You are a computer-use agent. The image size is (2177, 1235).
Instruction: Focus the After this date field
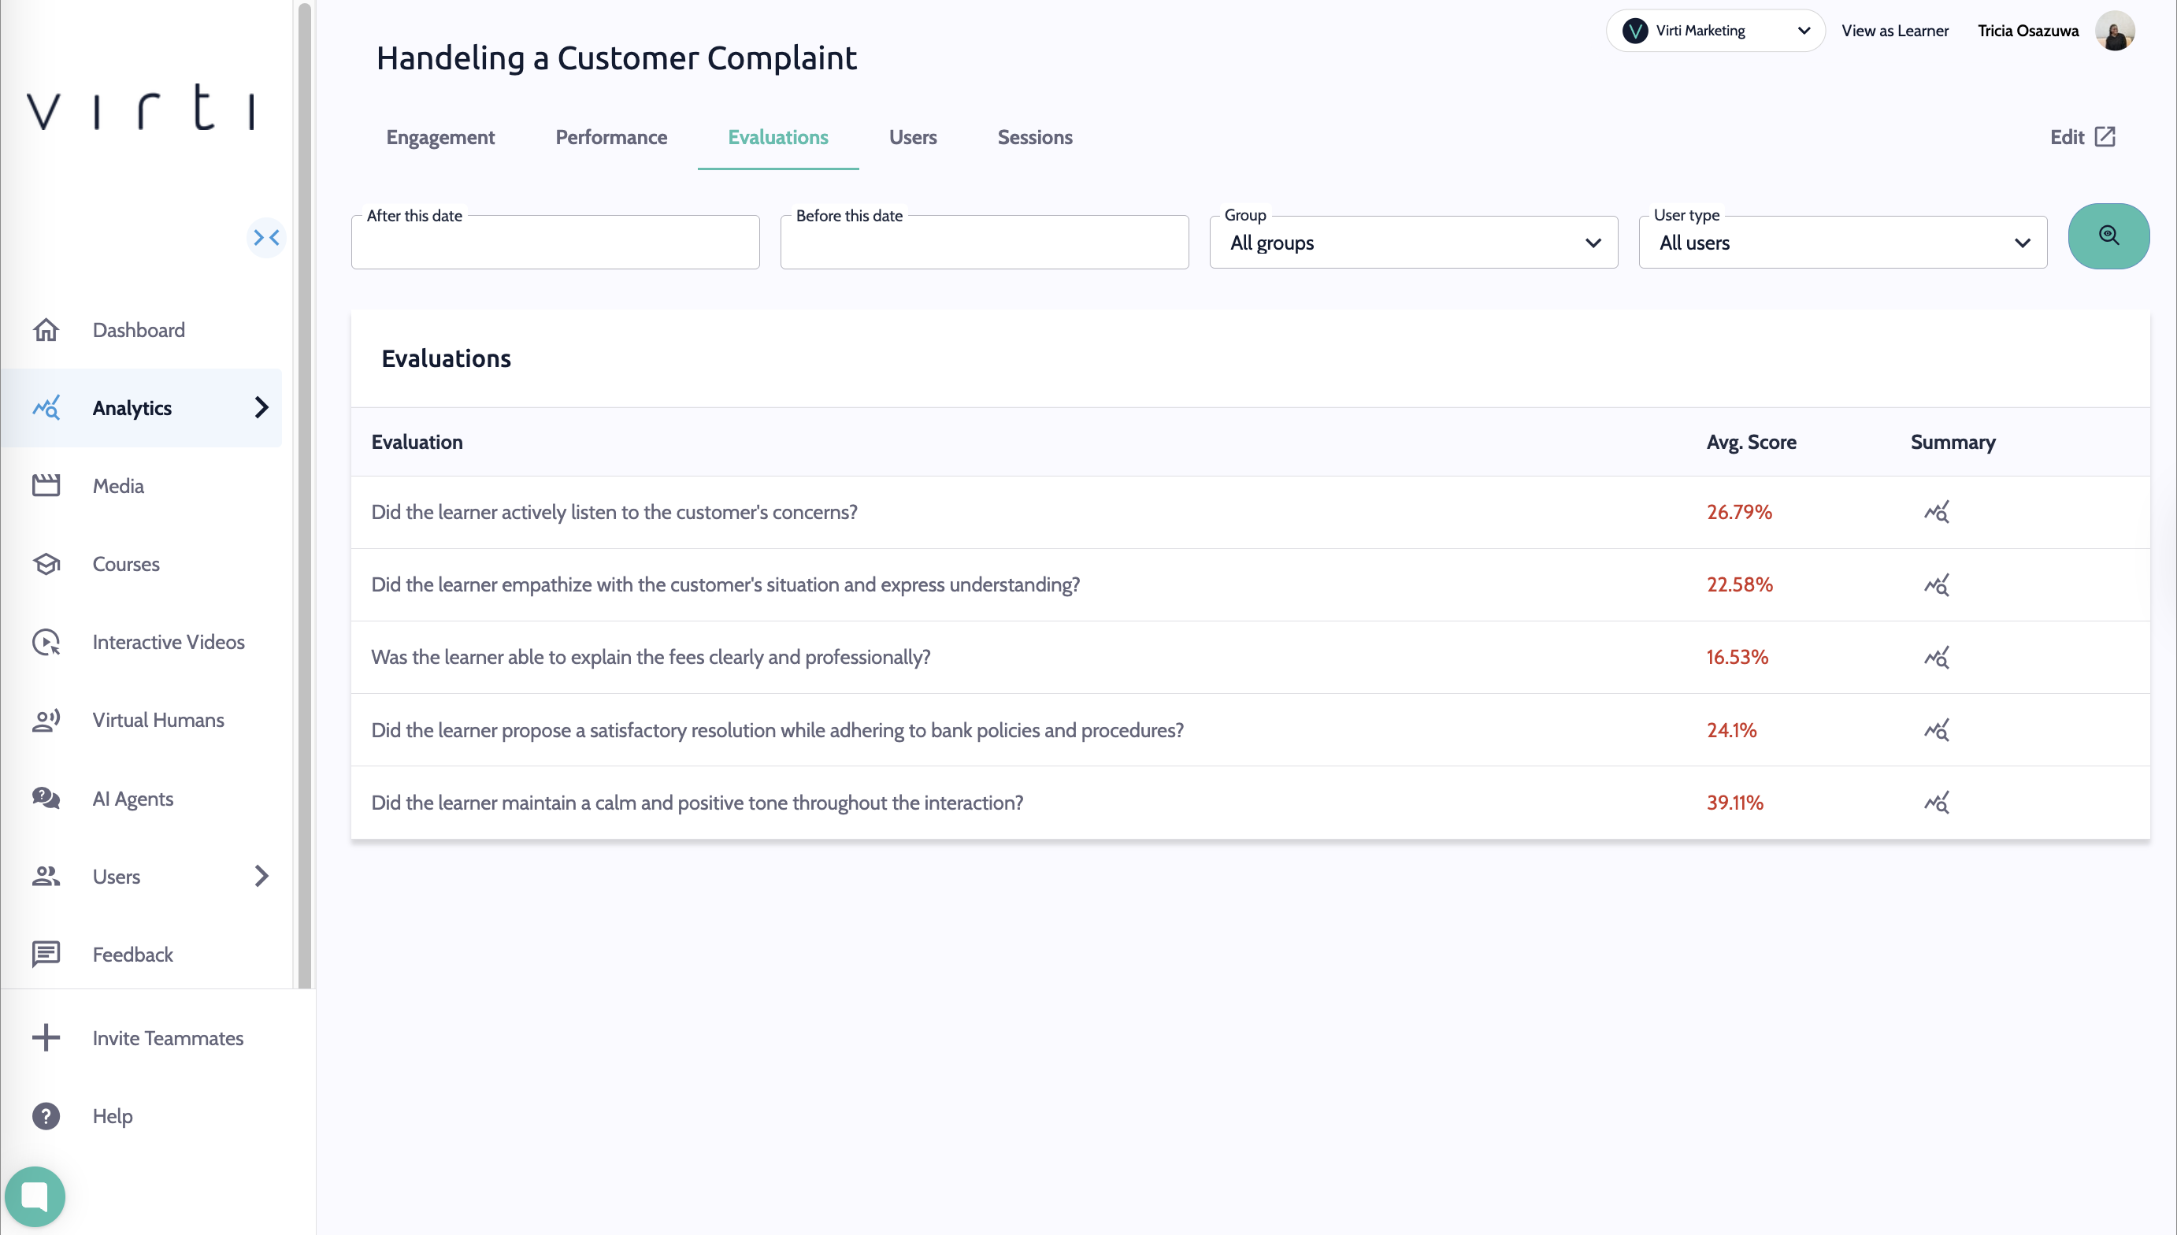(554, 244)
